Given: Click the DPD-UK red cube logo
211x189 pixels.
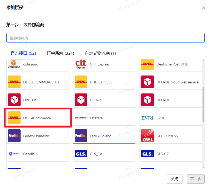Looking at the screenshot, I should (147, 100).
